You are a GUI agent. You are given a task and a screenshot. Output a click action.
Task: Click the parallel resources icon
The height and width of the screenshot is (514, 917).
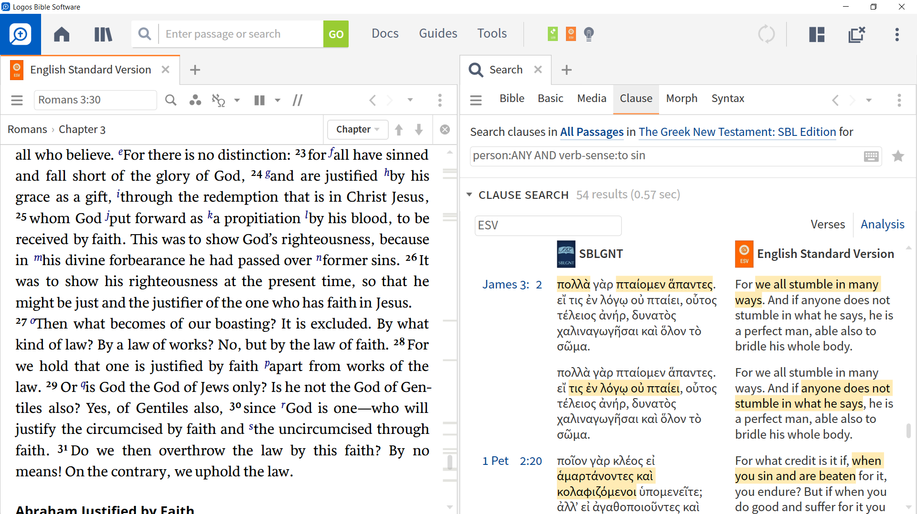[219, 100]
